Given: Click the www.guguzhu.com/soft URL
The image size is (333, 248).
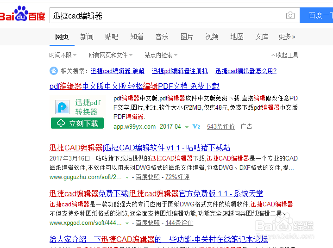Looking at the screenshot, I should pos(86,177).
